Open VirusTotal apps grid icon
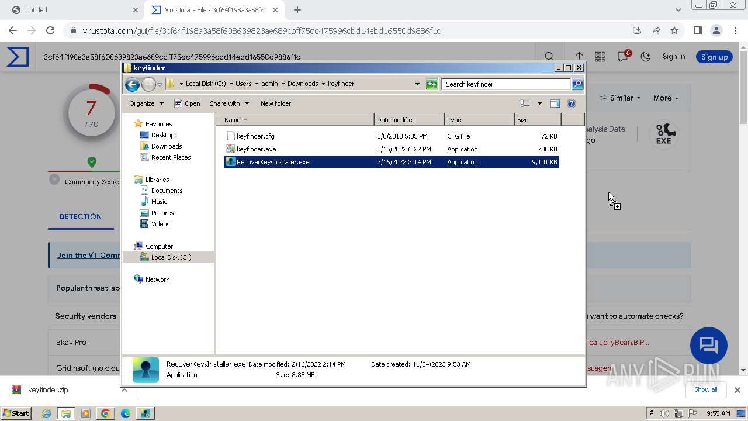Image resolution: width=748 pixels, height=421 pixels. 600,57
